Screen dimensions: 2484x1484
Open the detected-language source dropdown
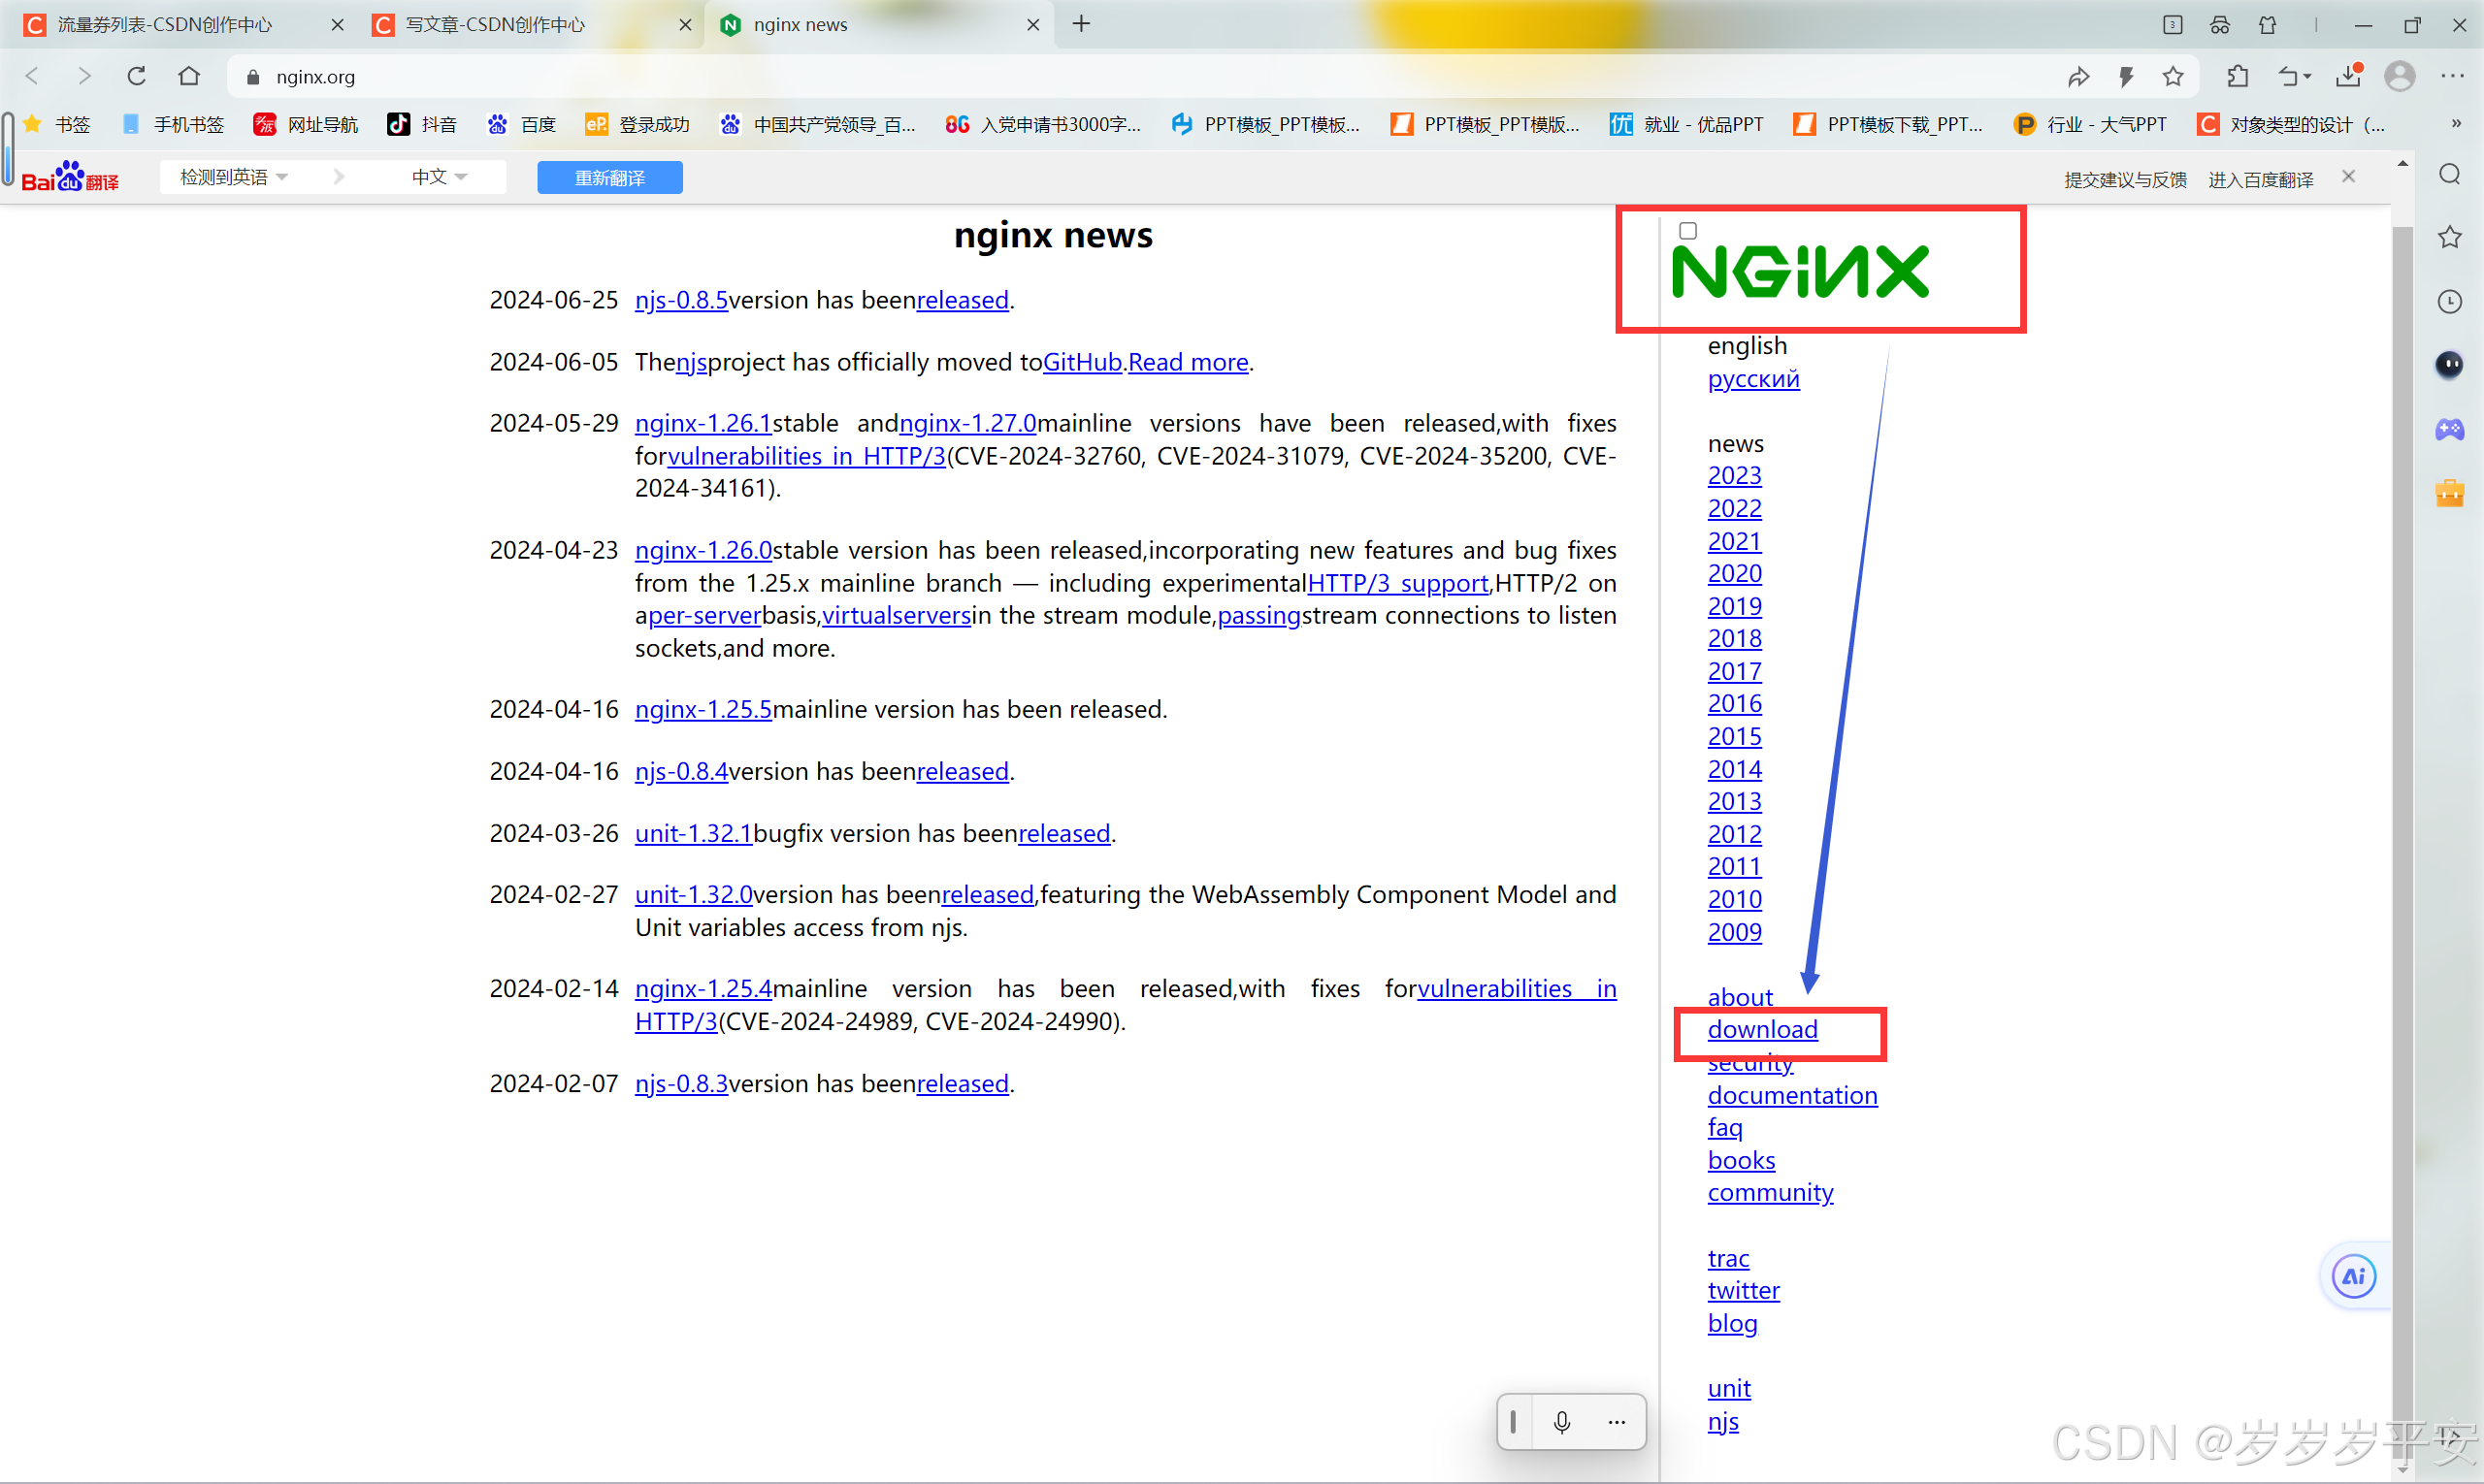pos(233,177)
